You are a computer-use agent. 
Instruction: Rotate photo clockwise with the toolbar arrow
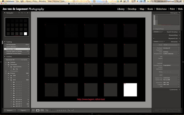pyautogui.click(x=72, y=110)
